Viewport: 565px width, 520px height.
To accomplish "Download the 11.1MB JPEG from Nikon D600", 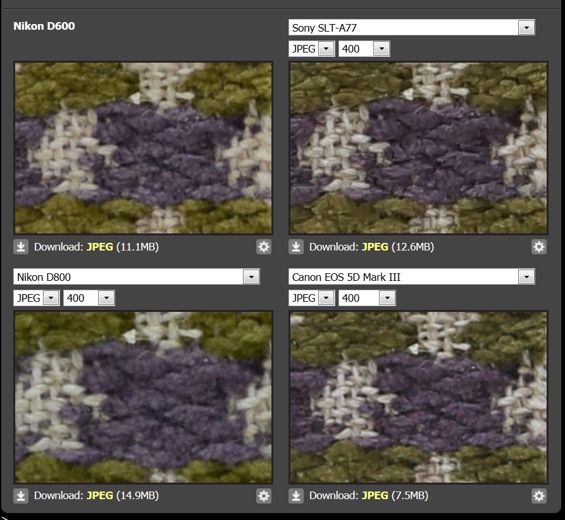I will pyautogui.click(x=100, y=247).
